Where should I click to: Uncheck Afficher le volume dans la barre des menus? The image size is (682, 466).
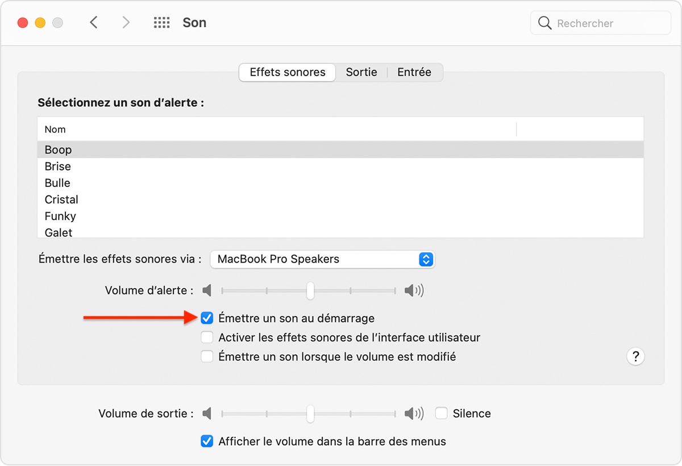[207, 442]
